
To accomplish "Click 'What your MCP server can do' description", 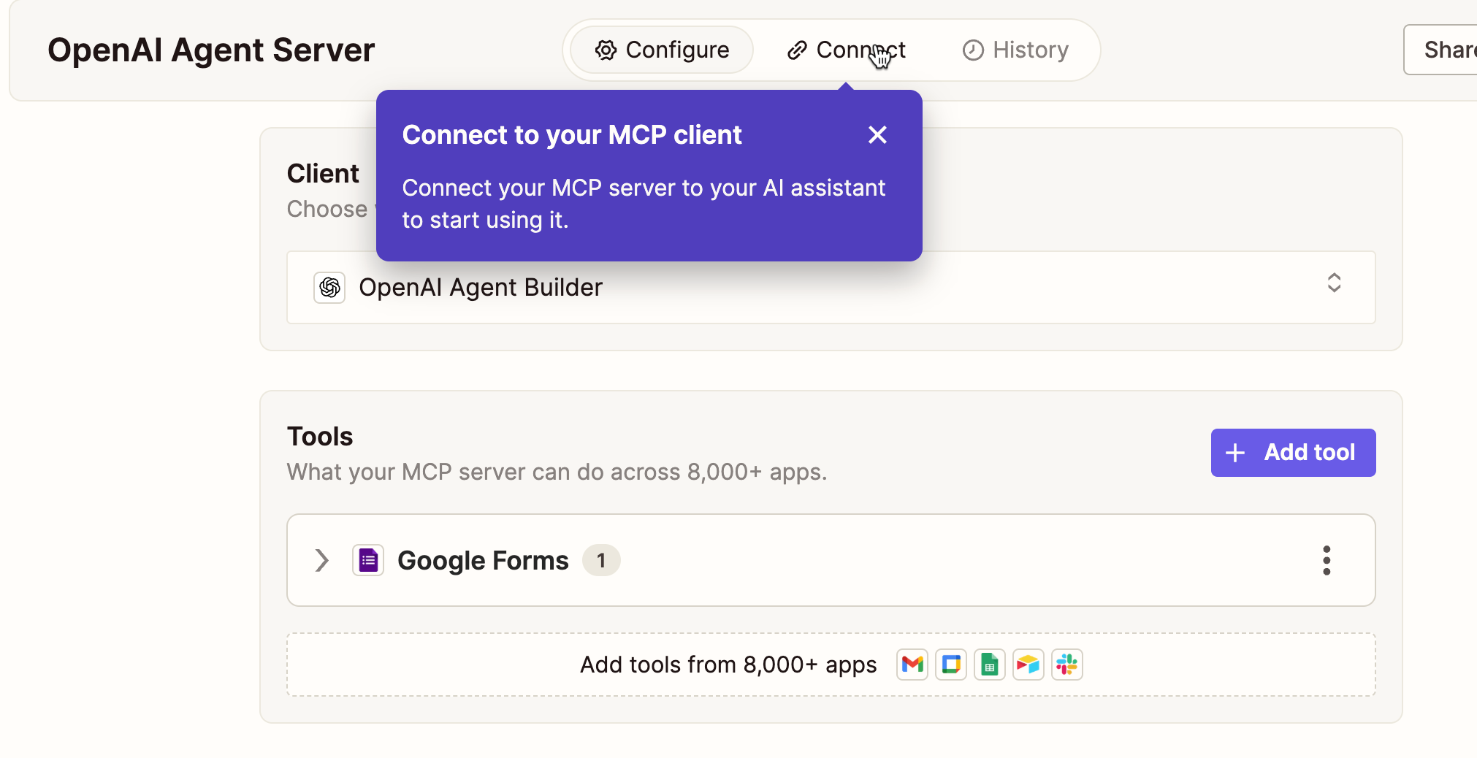I will pos(557,472).
